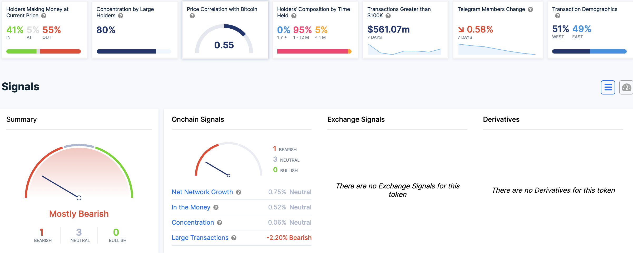Open the Concentration signal link
Screen dimensions: 633x253
(193, 223)
